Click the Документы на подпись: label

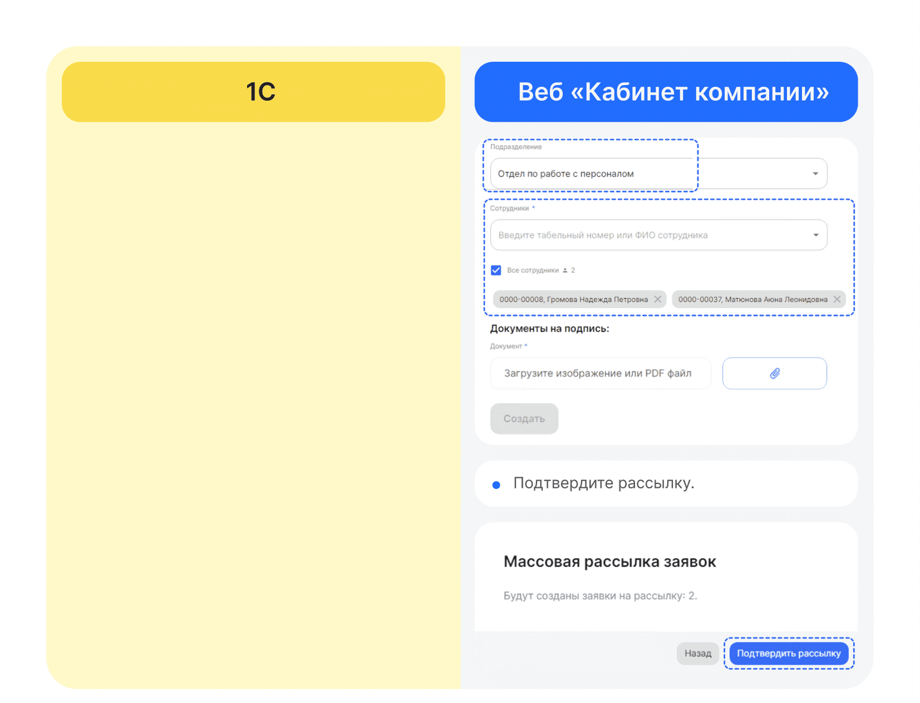coord(549,329)
